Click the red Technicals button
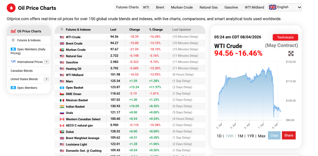 (x=285, y=37)
